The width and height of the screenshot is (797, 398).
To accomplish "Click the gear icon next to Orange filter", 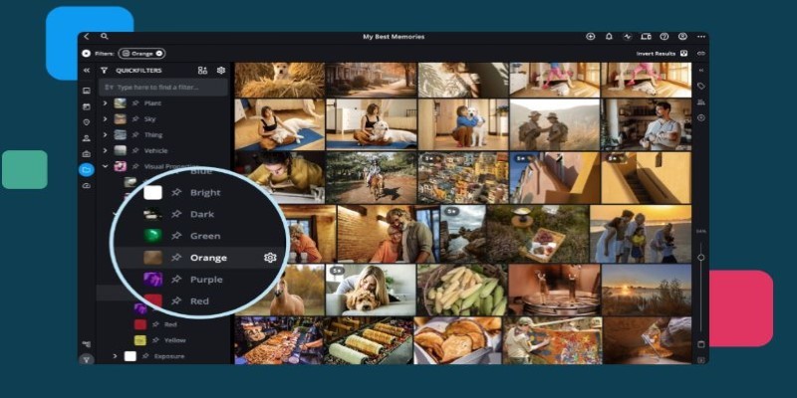I will tap(269, 258).
